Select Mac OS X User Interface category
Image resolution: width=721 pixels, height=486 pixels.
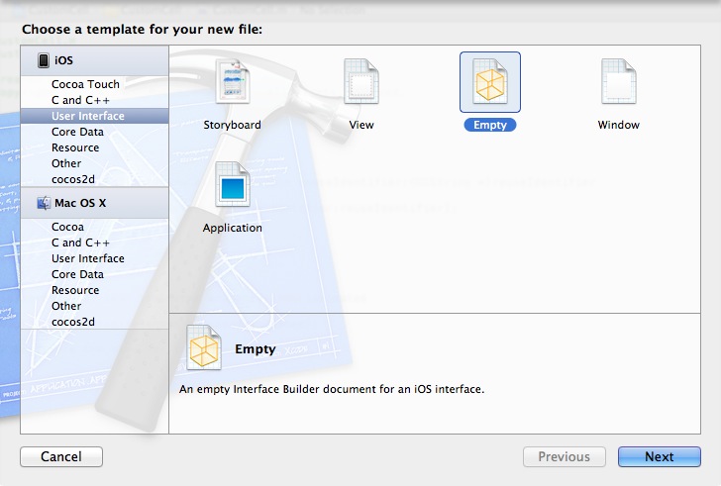click(88, 258)
